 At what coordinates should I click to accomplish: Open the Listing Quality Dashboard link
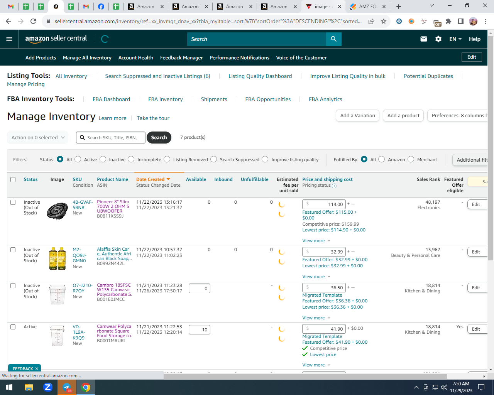260,76
